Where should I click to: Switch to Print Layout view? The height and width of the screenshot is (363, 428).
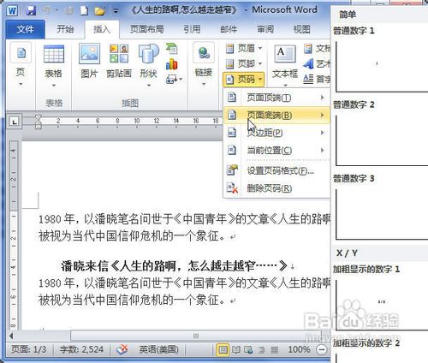pyautogui.click(x=223, y=349)
